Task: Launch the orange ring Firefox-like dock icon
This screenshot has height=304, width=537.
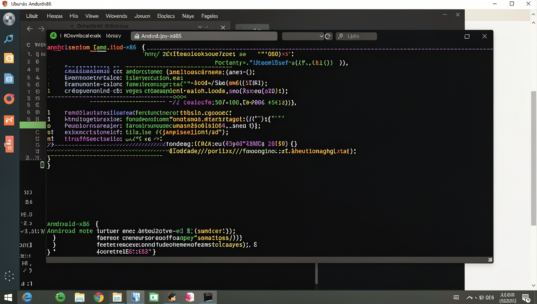Action: coord(9,99)
